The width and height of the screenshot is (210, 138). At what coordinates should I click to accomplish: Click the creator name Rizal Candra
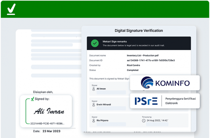click(133, 65)
